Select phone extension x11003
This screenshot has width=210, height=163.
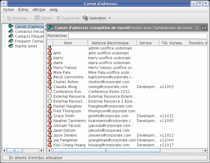(x=167, y=87)
